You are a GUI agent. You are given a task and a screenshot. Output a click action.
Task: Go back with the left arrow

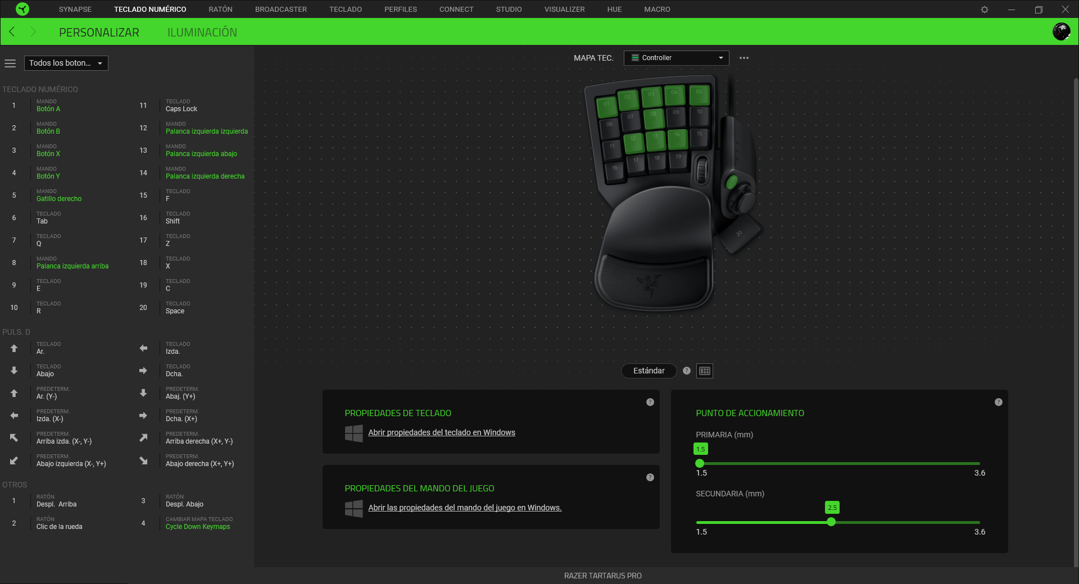12,32
